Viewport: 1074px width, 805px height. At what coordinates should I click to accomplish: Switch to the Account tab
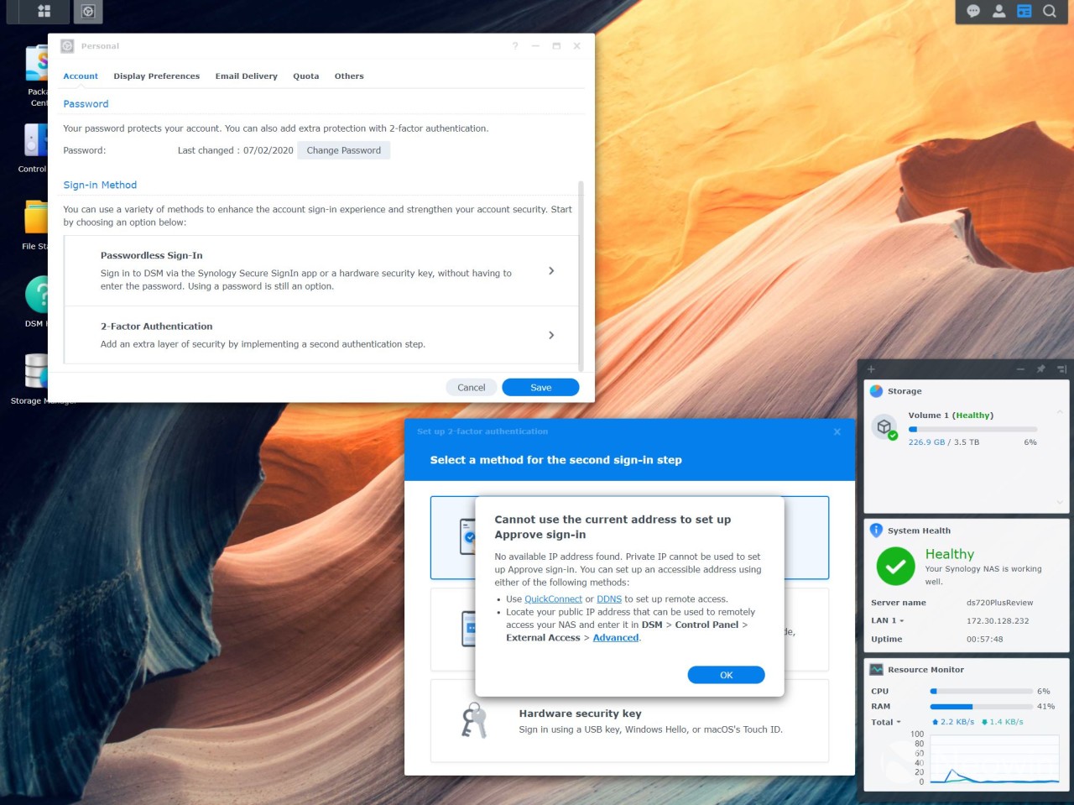click(81, 76)
